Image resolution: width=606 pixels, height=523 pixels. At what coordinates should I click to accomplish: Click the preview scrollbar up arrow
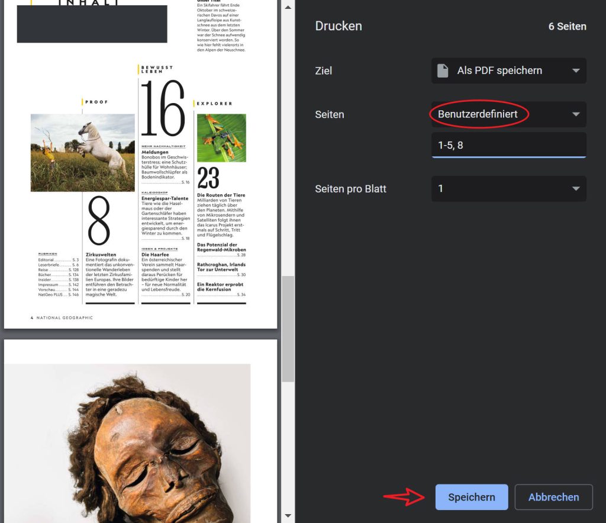pyautogui.click(x=288, y=7)
